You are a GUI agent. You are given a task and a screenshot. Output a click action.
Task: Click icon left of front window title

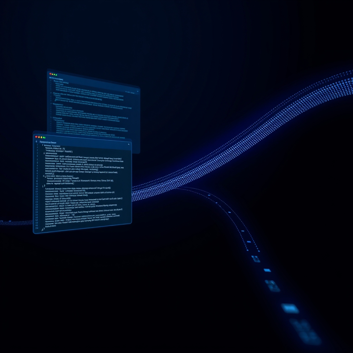[37, 142]
